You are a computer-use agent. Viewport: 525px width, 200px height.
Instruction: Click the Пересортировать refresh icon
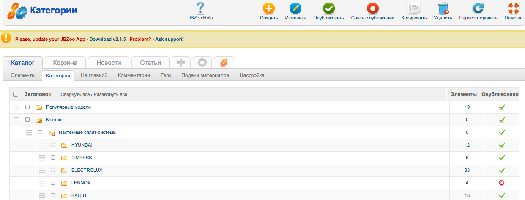(x=478, y=8)
